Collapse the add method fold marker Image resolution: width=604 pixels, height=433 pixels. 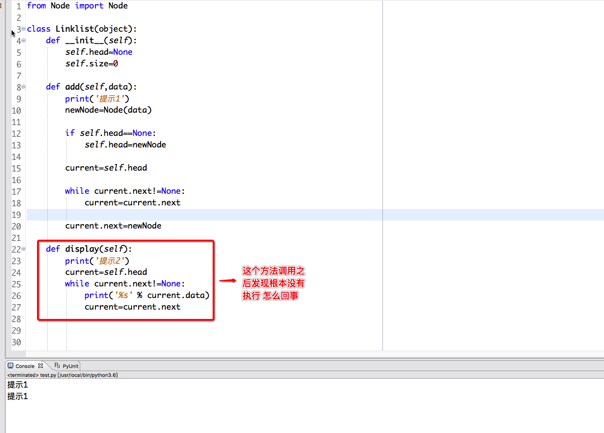(24, 87)
